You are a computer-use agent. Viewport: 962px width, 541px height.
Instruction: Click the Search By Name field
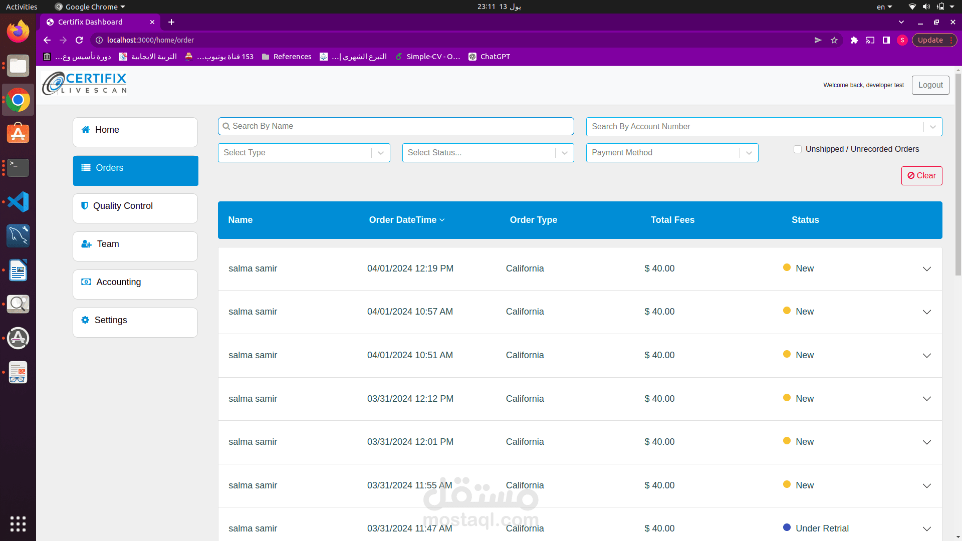point(396,126)
